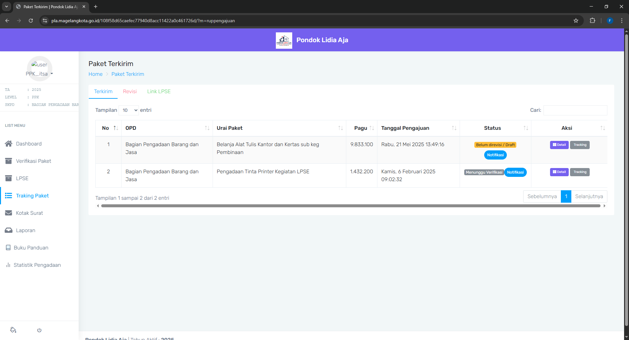Bookmark this page with star icon
The width and height of the screenshot is (629, 340).
pyautogui.click(x=576, y=21)
